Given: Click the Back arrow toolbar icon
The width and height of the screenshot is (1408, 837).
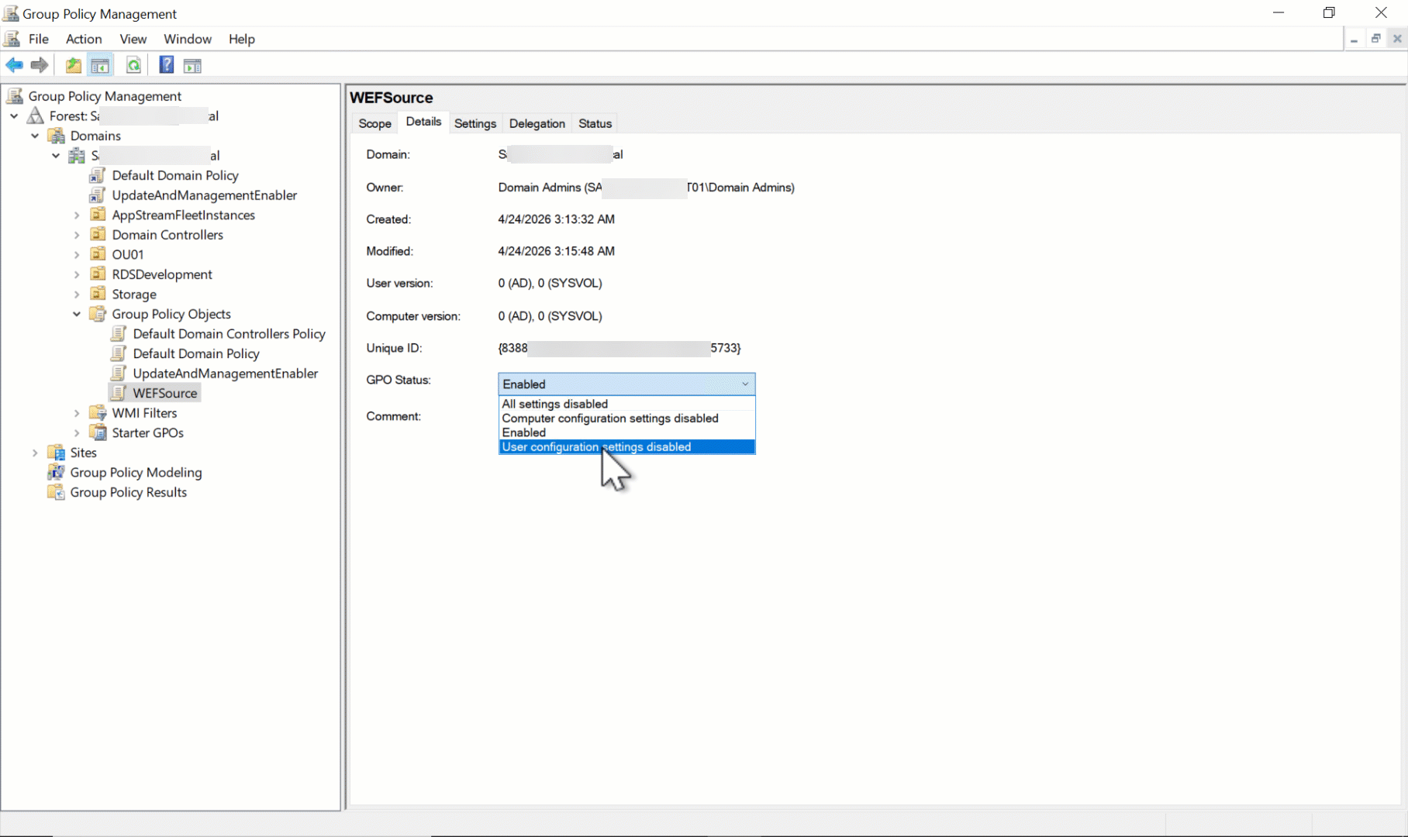Looking at the screenshot, I should point(14,65).
